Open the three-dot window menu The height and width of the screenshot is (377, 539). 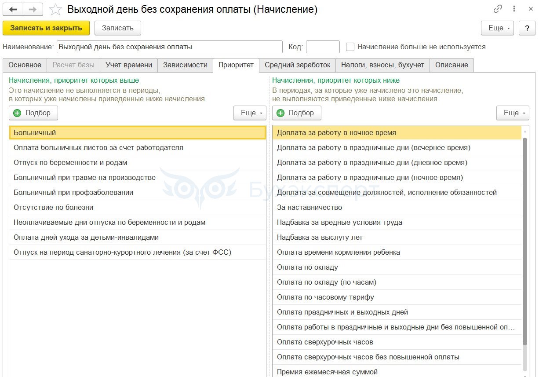tap(514, 9)
